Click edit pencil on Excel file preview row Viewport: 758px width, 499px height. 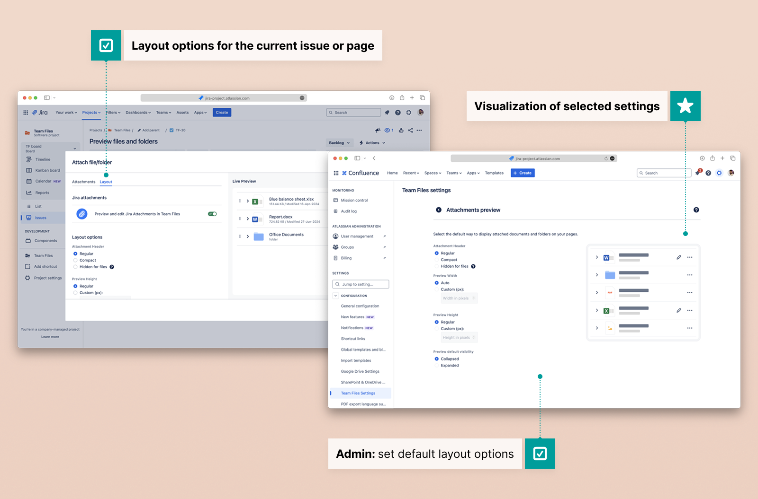tap(679, 310)
